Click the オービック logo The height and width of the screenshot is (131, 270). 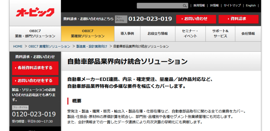click(35, 12)
